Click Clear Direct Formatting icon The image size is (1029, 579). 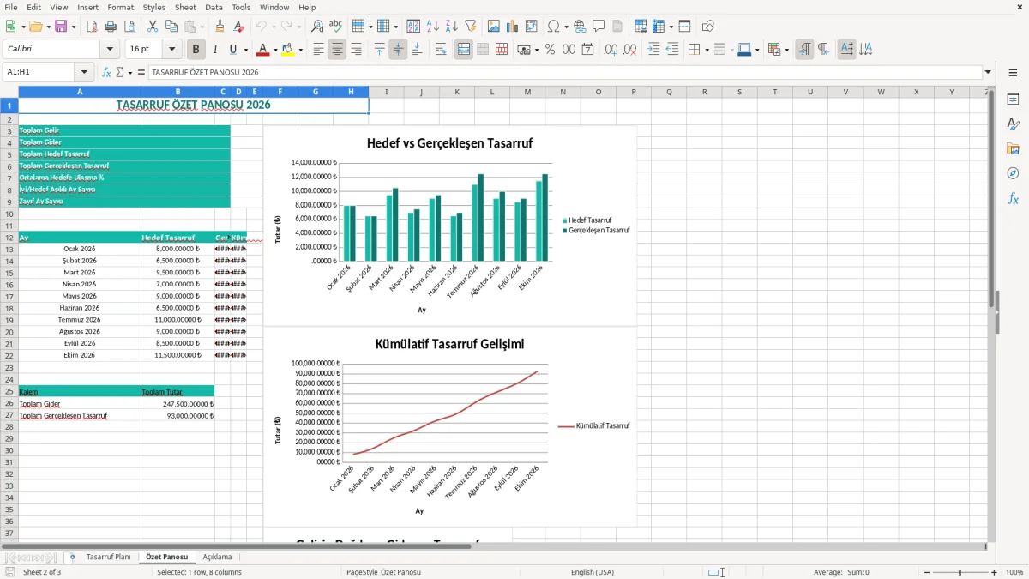tap(238, 27)
